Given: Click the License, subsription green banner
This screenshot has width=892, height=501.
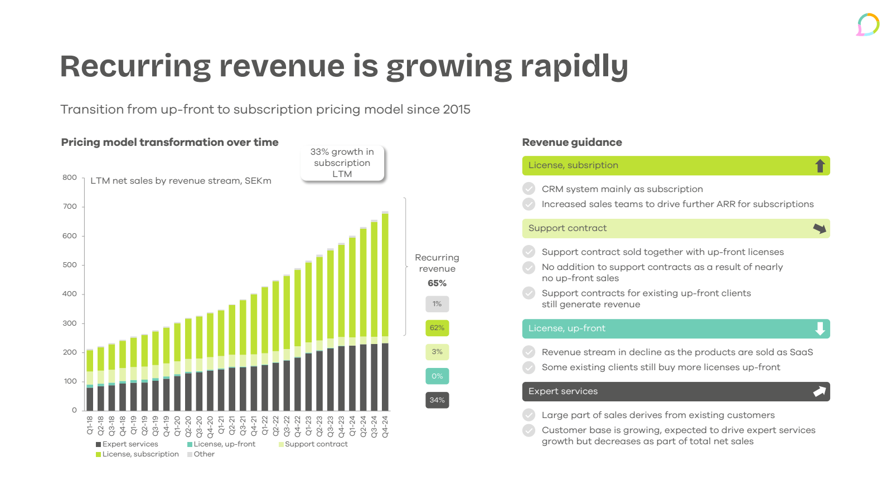Looking at the screenshot, I should point(676,165).
